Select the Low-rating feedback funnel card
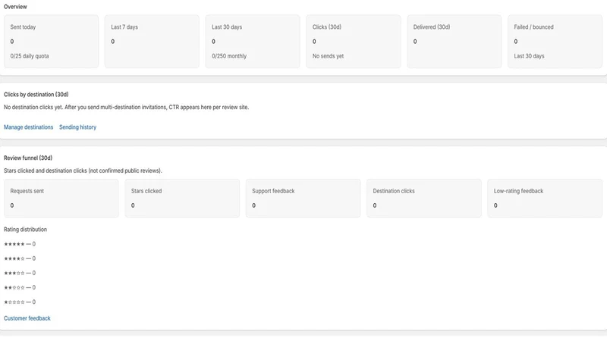Image resolution: width=607 pixels, height=341 pixels. (545, 198)
